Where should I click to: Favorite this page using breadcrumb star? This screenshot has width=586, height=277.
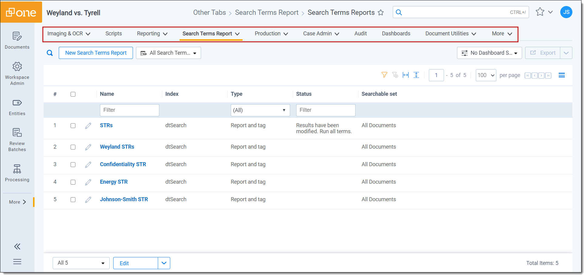[381, 13]
